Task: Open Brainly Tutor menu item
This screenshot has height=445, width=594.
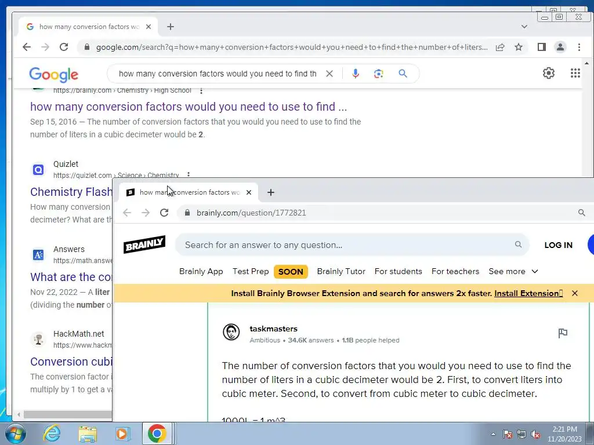Action: click(341, 271)
